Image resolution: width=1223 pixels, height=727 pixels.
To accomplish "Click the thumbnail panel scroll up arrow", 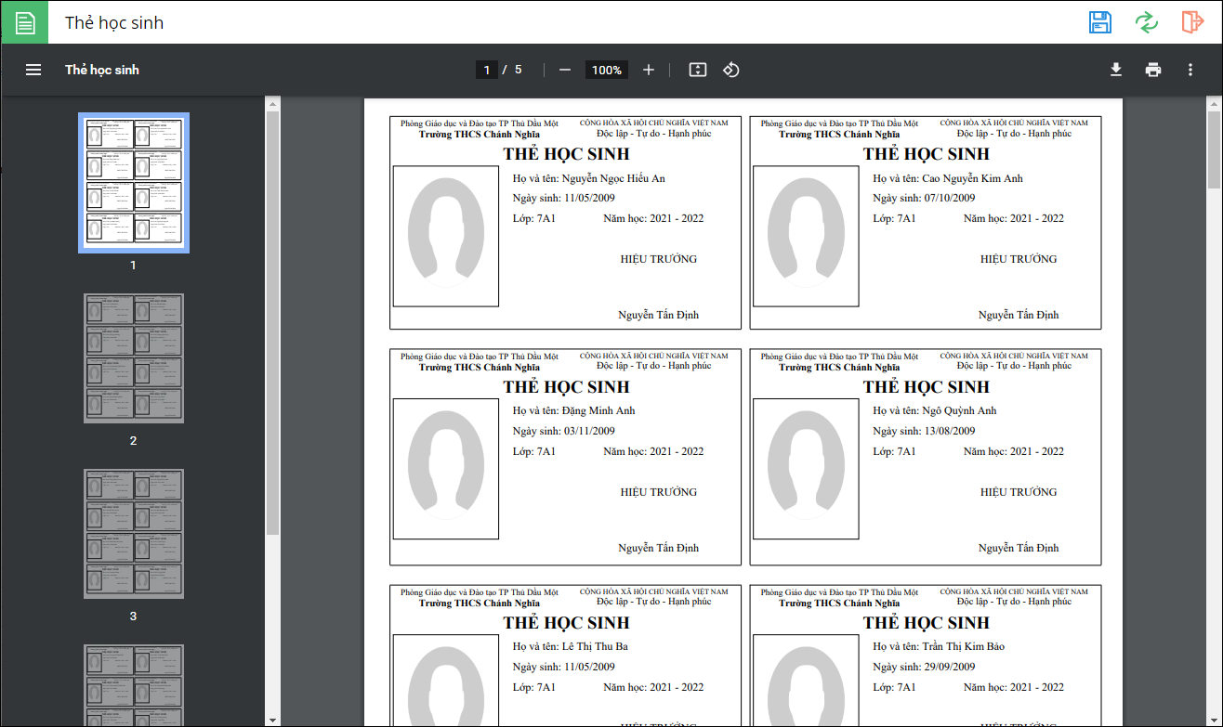I will (x=272, y=102).
